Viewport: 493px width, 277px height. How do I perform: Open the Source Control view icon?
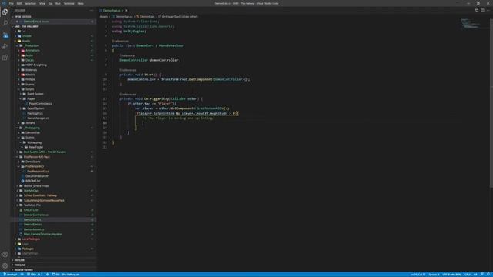click(5, 35)
